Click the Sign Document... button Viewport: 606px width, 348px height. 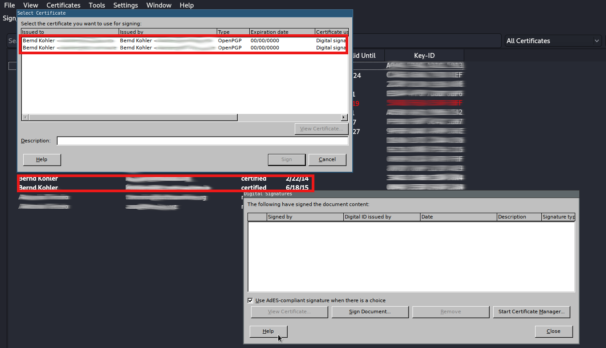pyautogui.click(x=370, y=312)
